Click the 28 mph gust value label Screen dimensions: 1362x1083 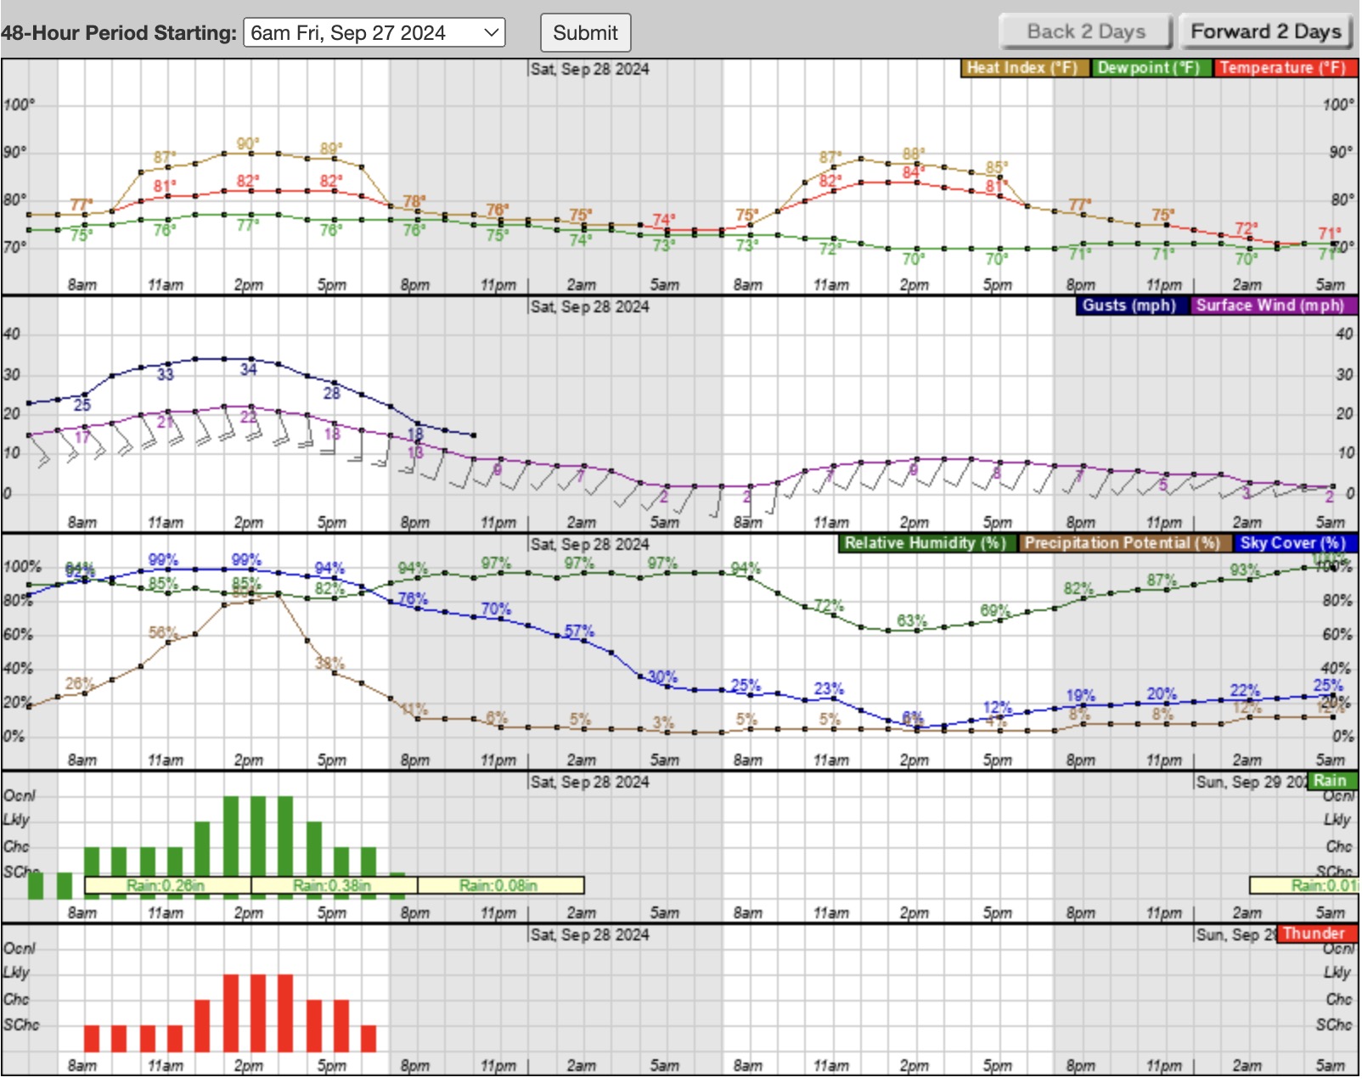pyautogui.click(x=331, y=393)
